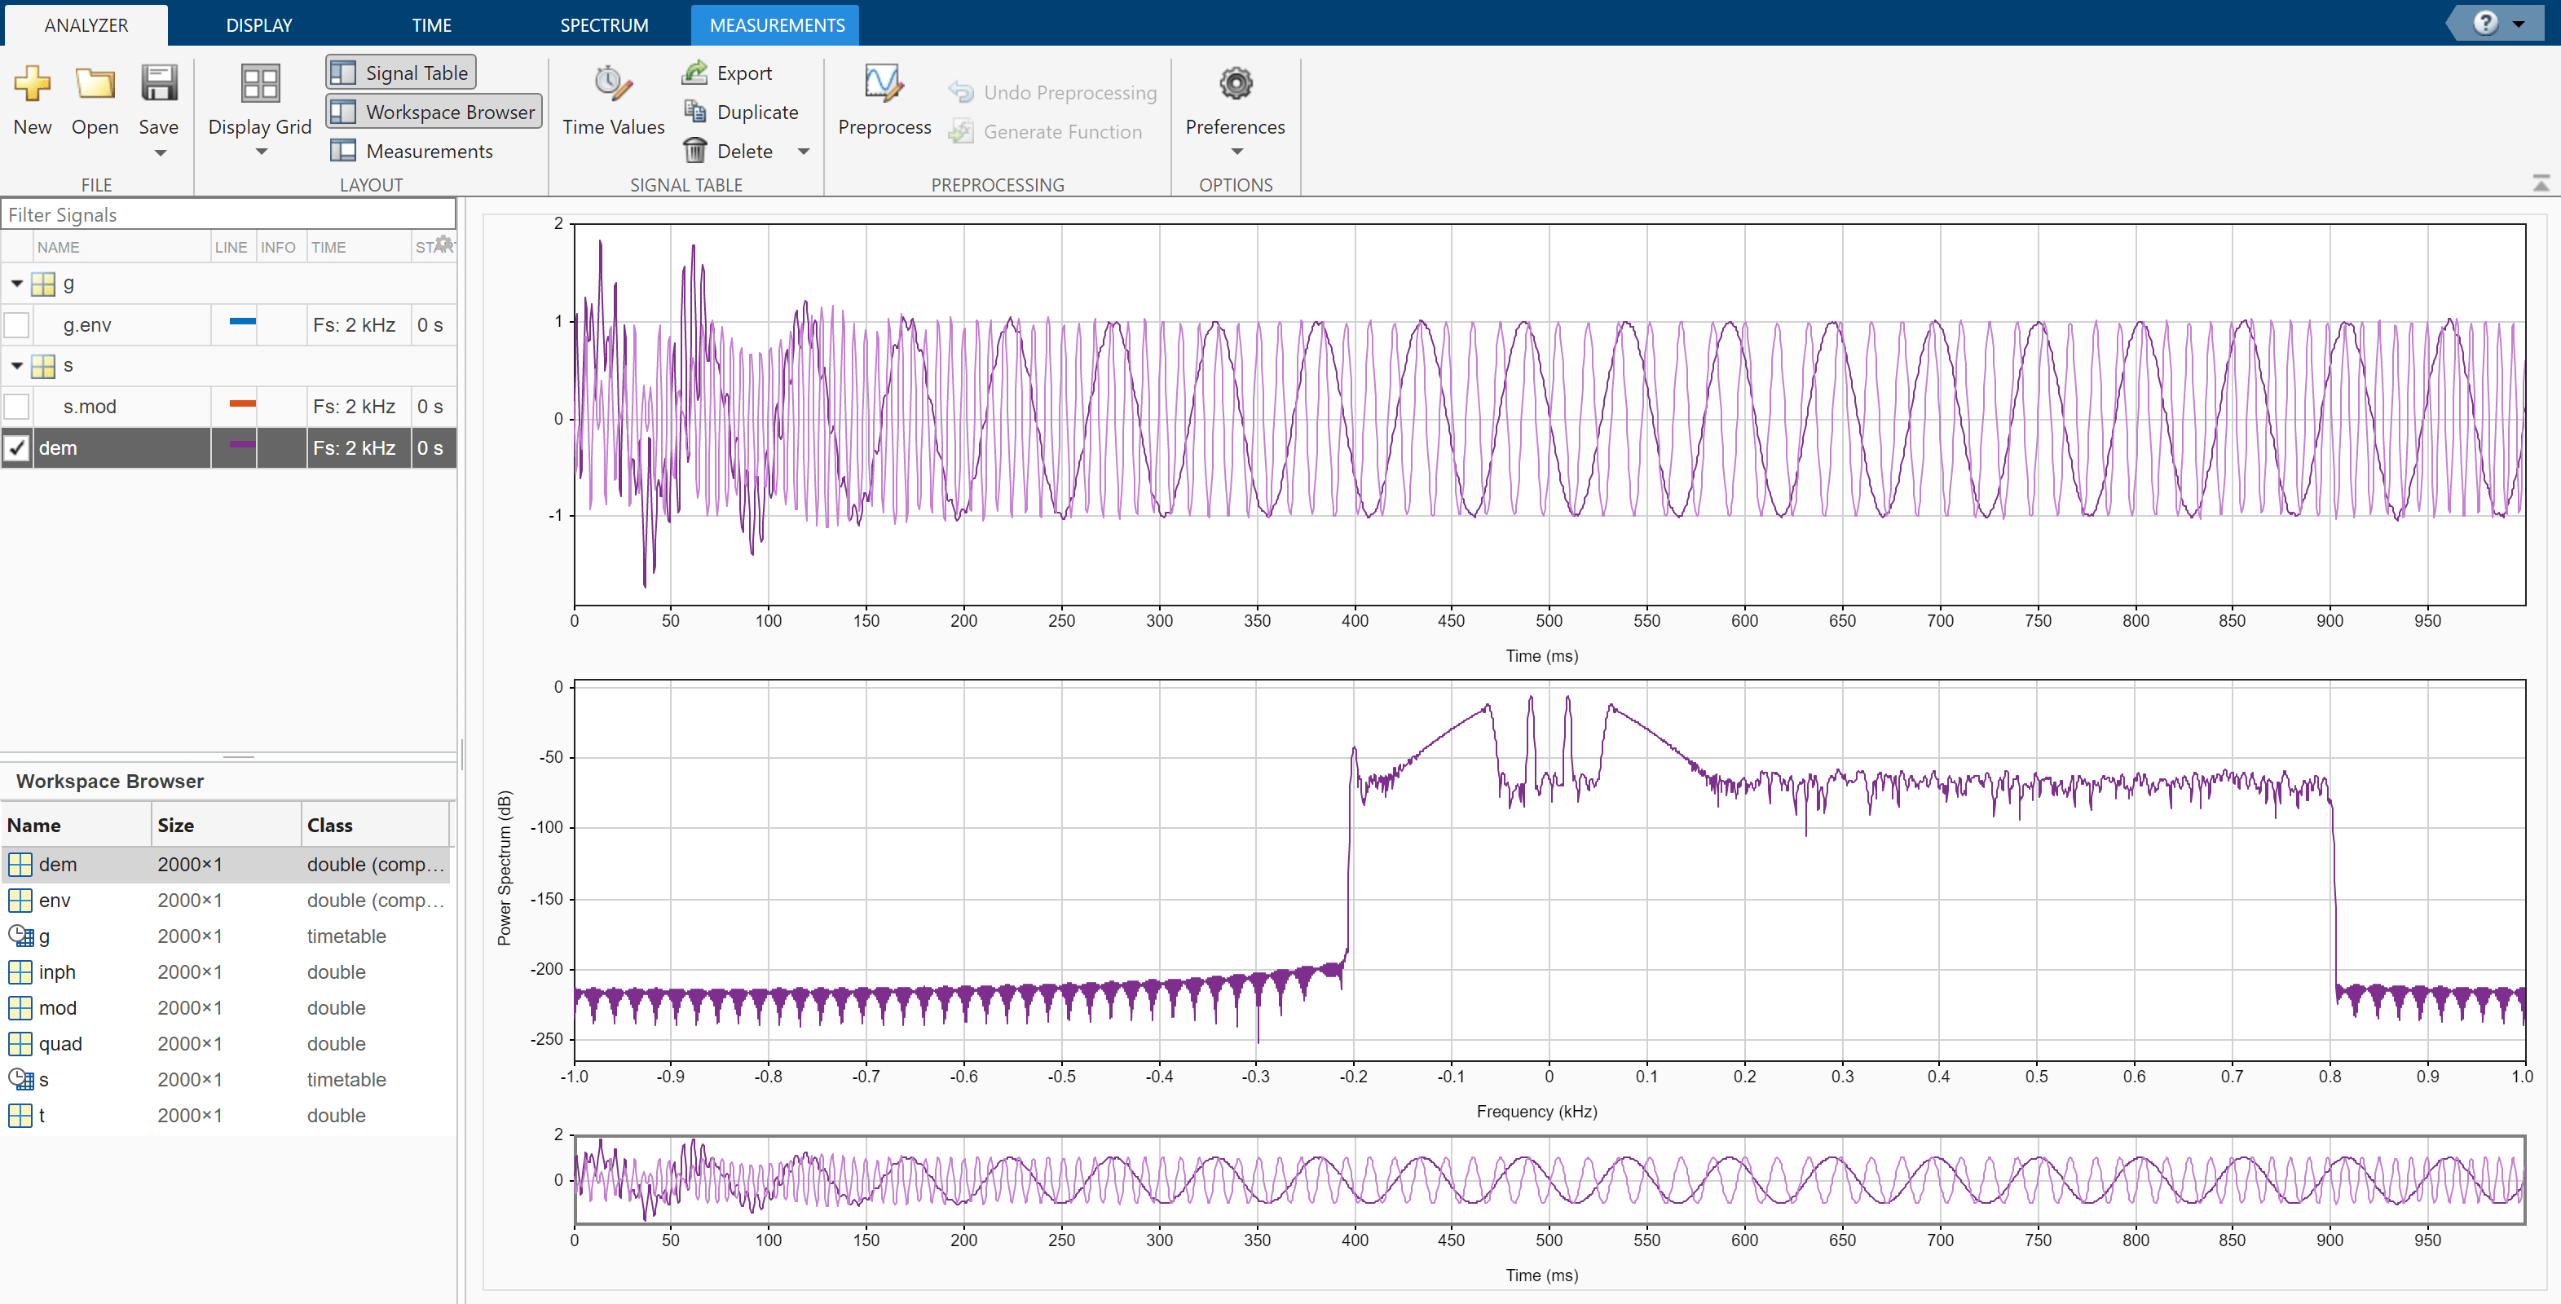This screenshot has width=2561, height=1304.
Task: Open a file with Open icon
Action: tap(95, 85)
